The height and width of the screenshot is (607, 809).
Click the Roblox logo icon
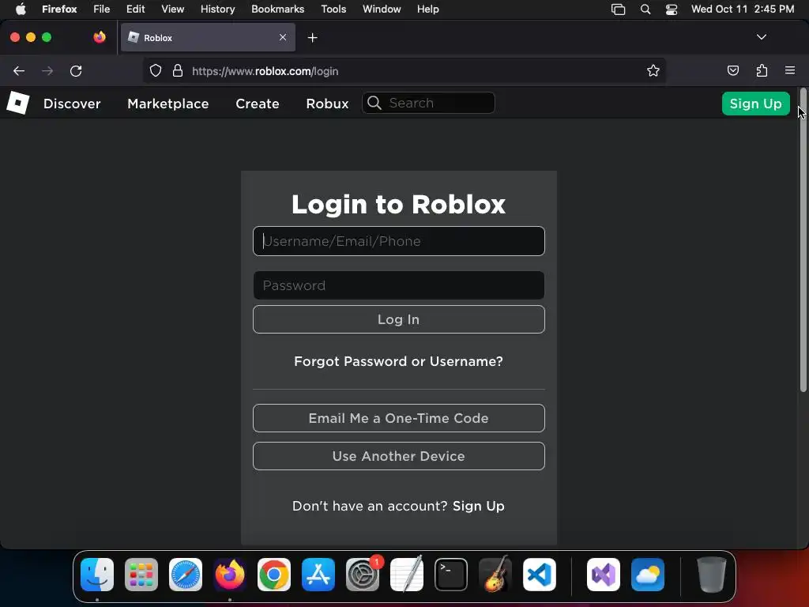[x=18, y=103]
